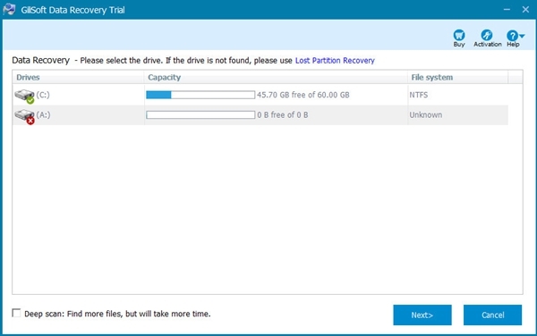Screen dimensions: 537x336
Task: Click the A: drive empty capacity bar
Action: [x=200, y=115]
